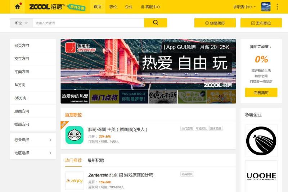
Task: Select the 插画方向 category
Action: [33, 124]
